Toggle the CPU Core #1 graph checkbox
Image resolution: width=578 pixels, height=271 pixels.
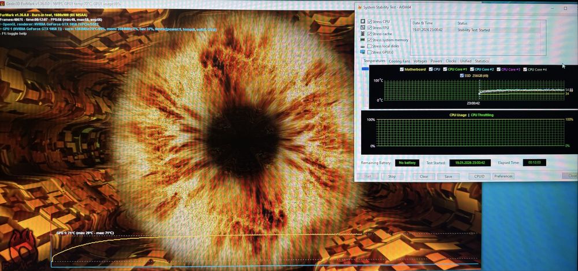(445, 69)
